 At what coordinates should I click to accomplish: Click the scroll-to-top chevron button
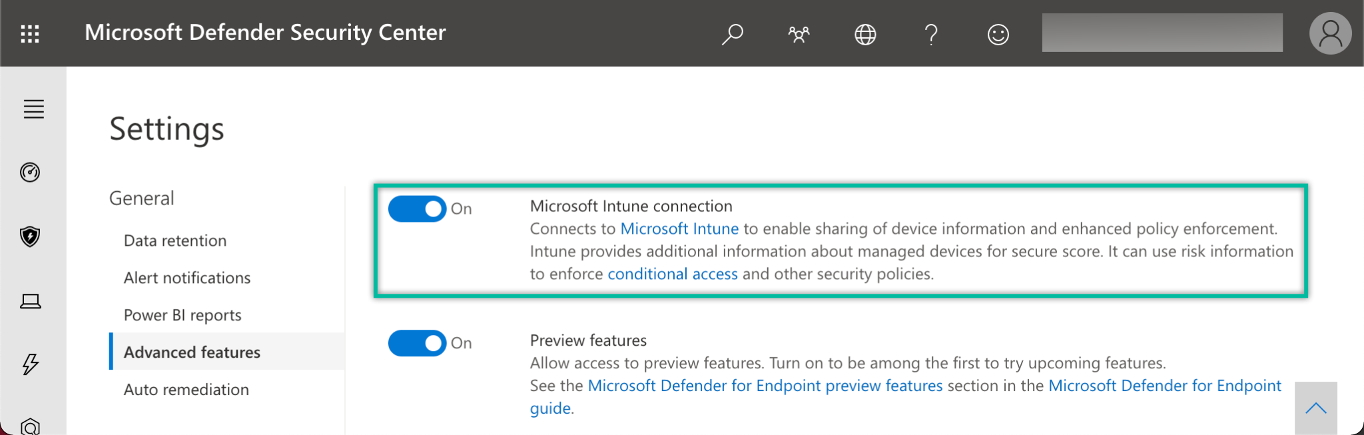click(x=1315, y=408)
